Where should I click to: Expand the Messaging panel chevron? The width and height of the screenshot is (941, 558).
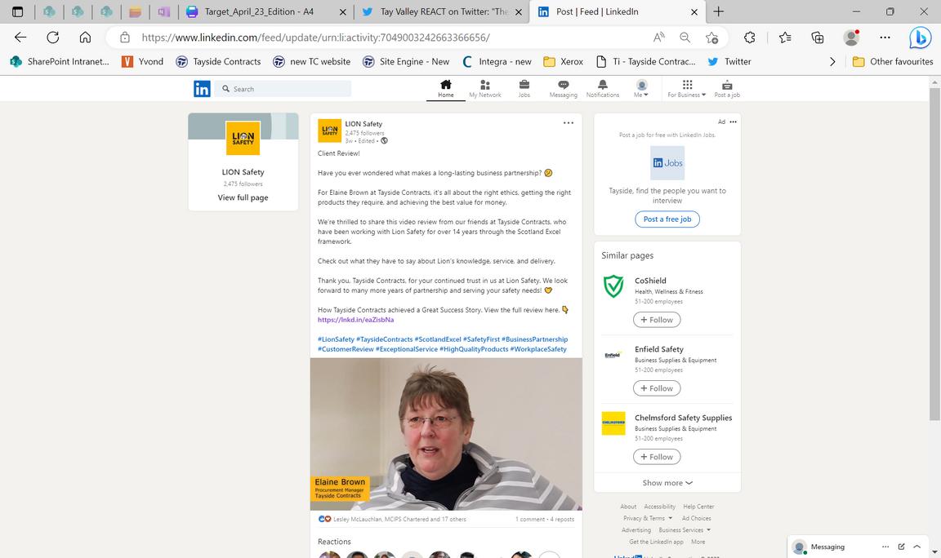pyautogui.click(x=917, y=547)
